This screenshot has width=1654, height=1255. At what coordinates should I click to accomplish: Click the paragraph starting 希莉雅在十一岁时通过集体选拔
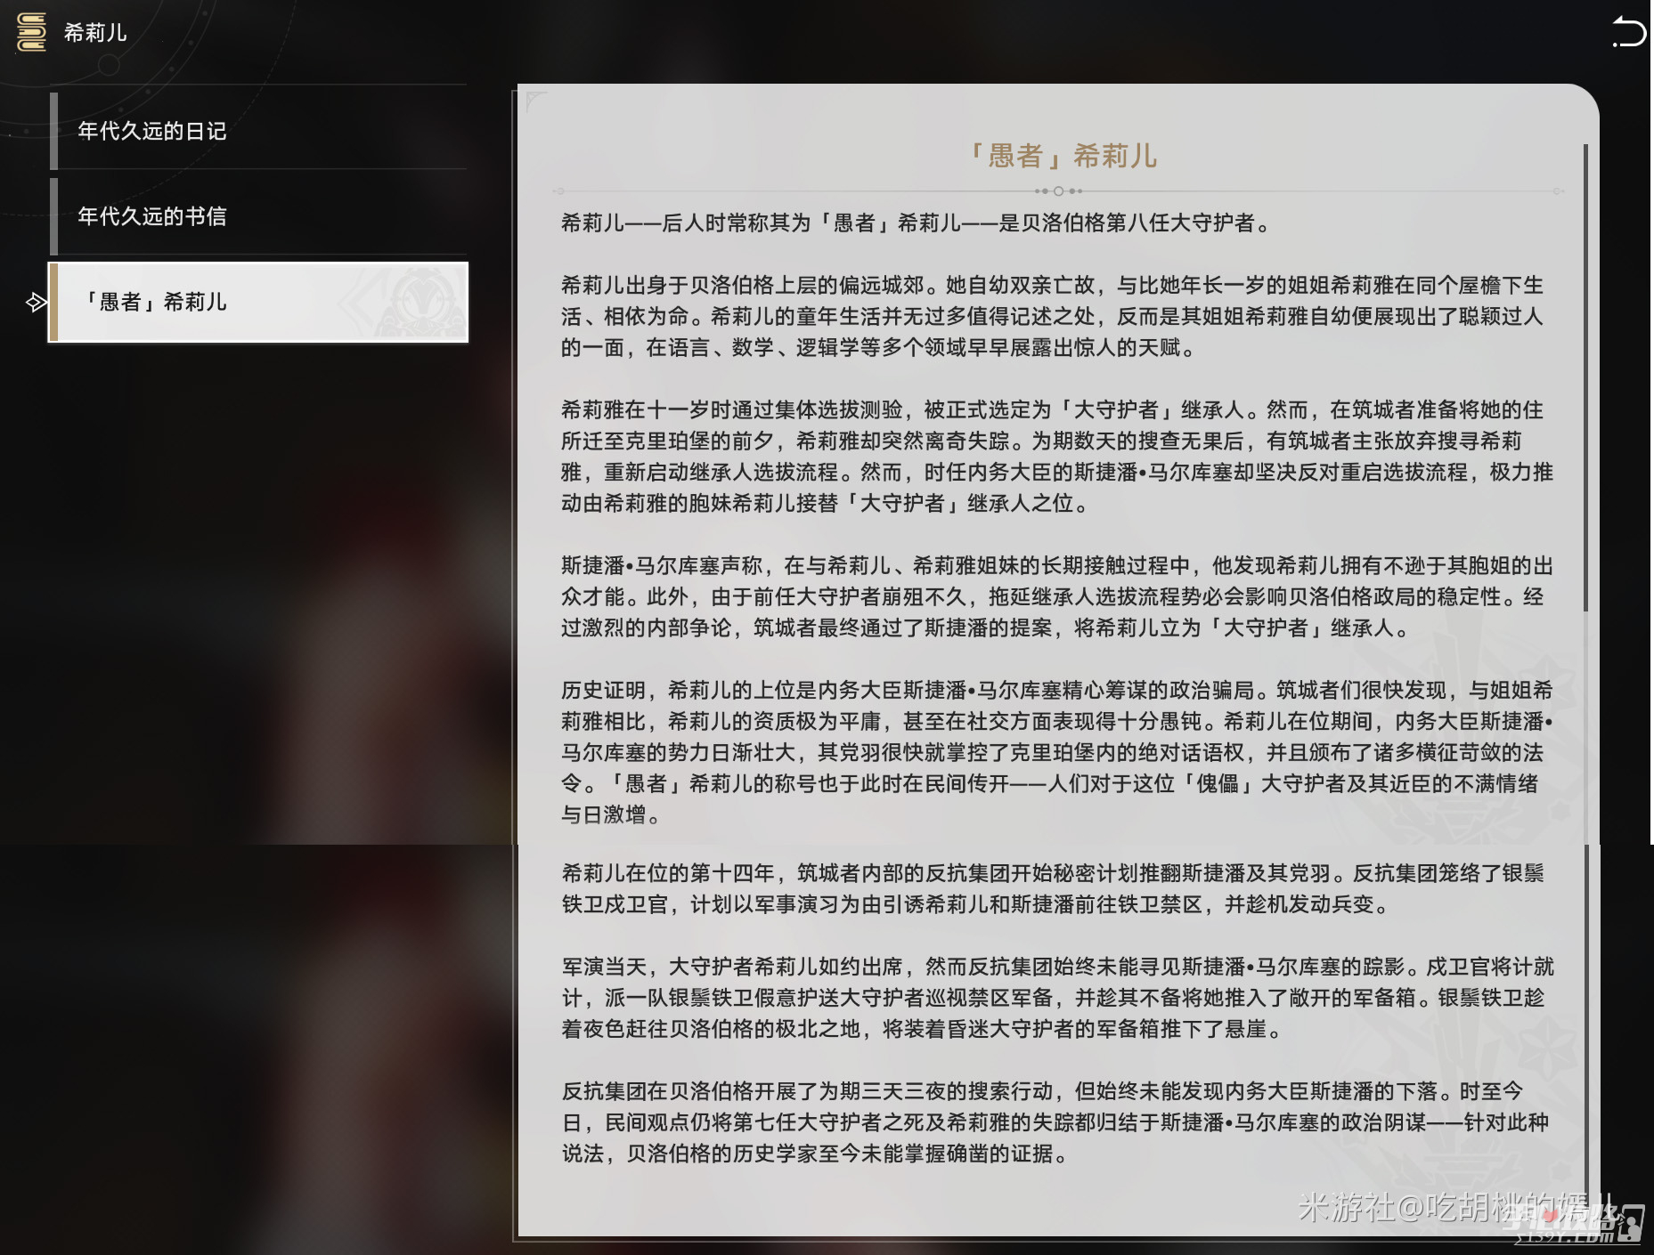(x=1057, y=457)
